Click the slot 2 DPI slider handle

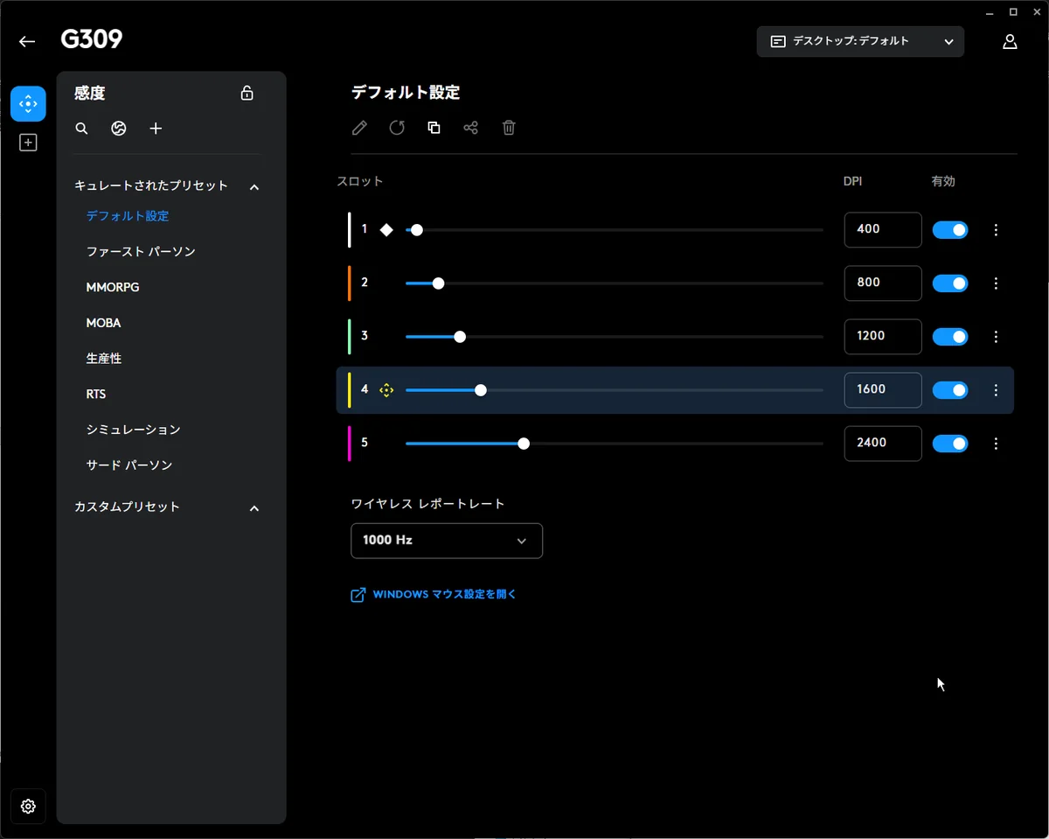[x=439, y=283]
